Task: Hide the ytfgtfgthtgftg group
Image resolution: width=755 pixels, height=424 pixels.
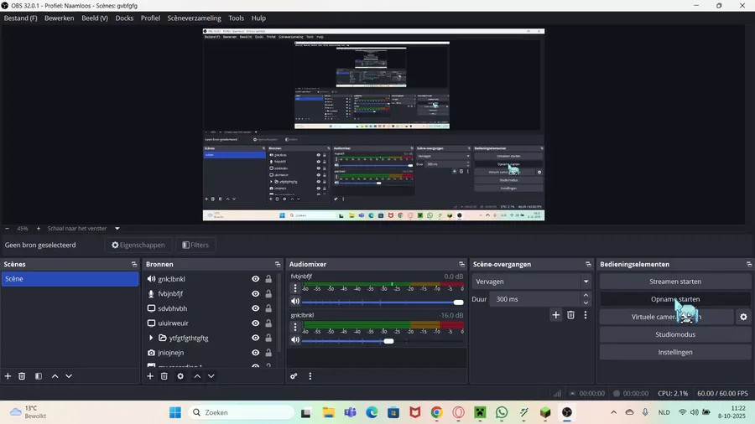Action: point(255,338)
